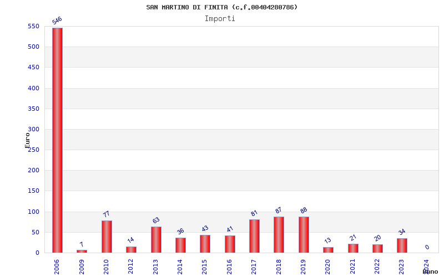Click the 2017 bar labeled 81

(254, 236)
